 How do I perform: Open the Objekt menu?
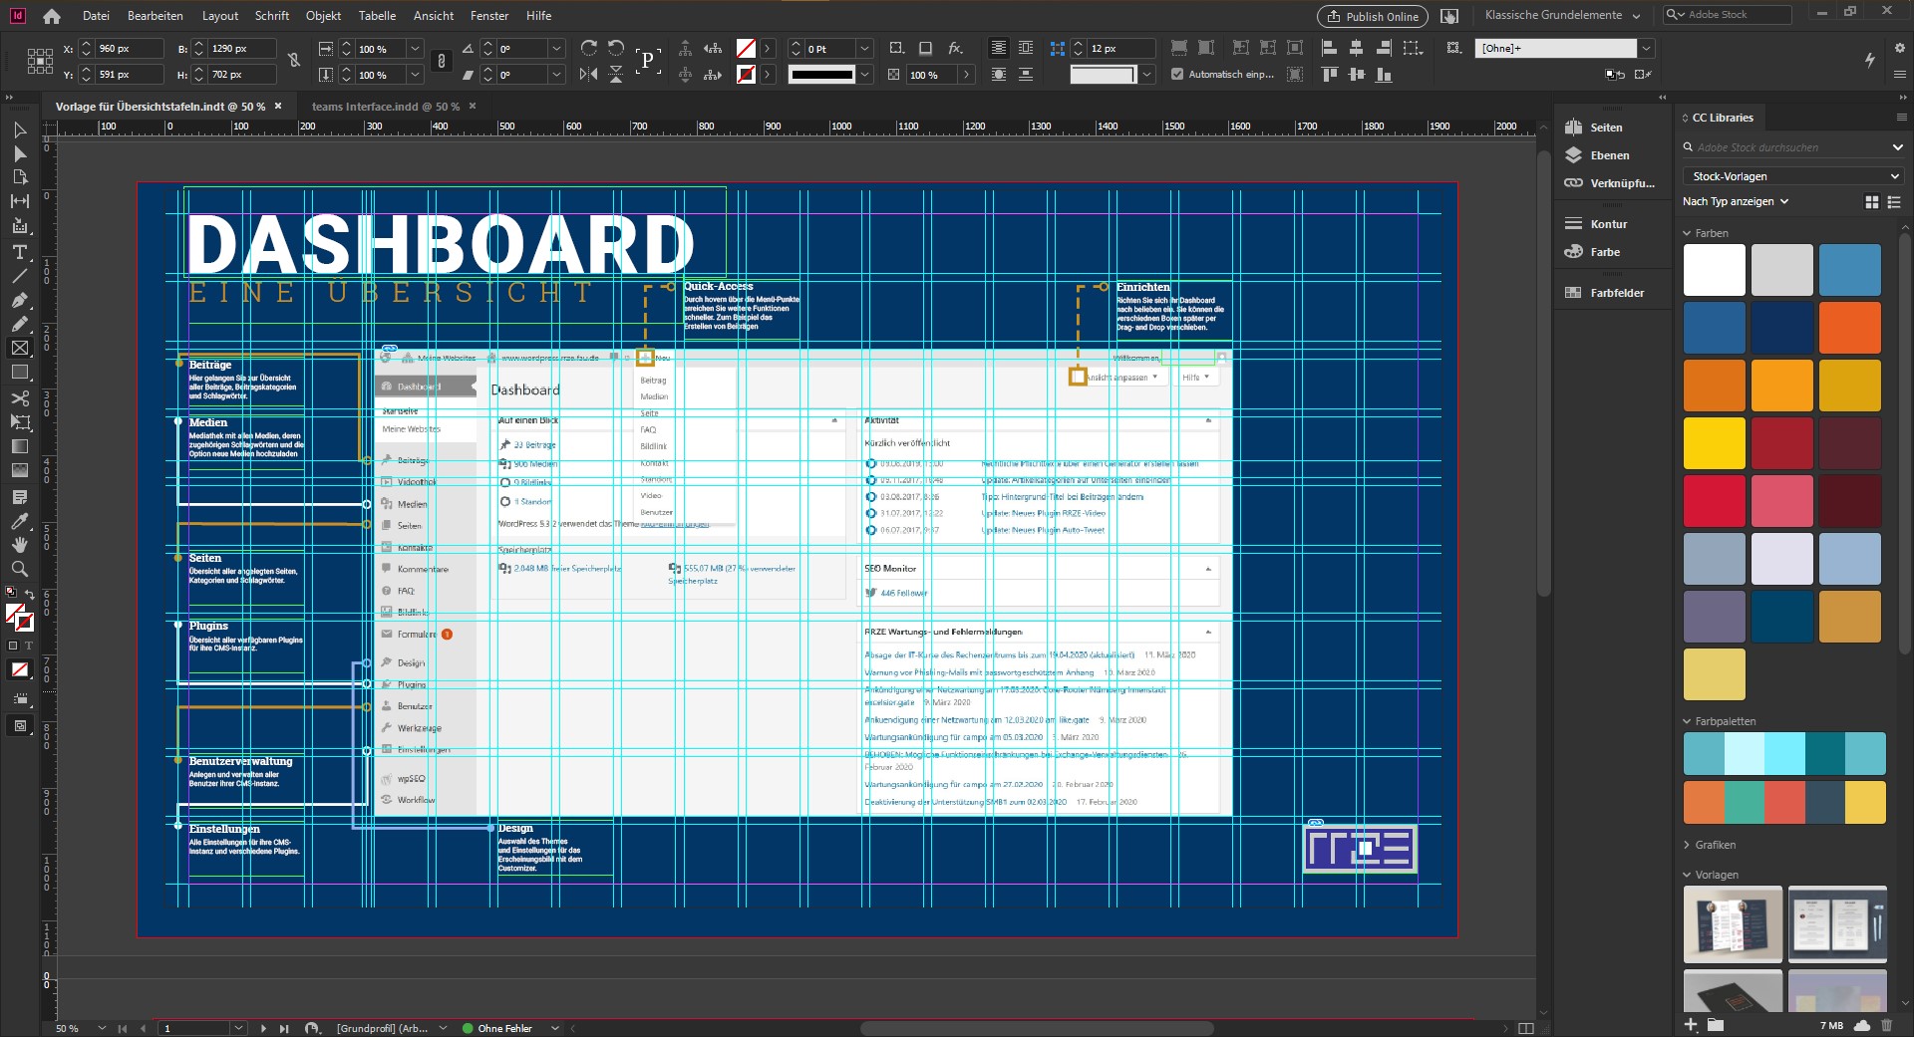pos(323,16)
